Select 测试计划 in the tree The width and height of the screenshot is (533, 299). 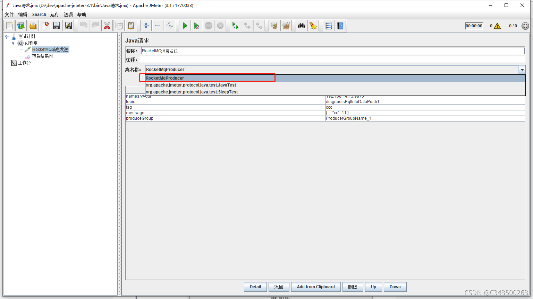(26, 36)
